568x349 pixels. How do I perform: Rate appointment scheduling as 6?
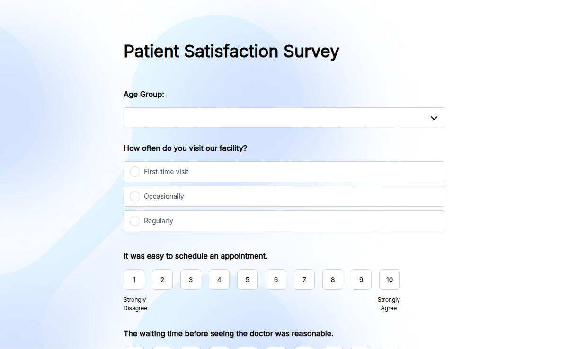[x=276, y=279]
